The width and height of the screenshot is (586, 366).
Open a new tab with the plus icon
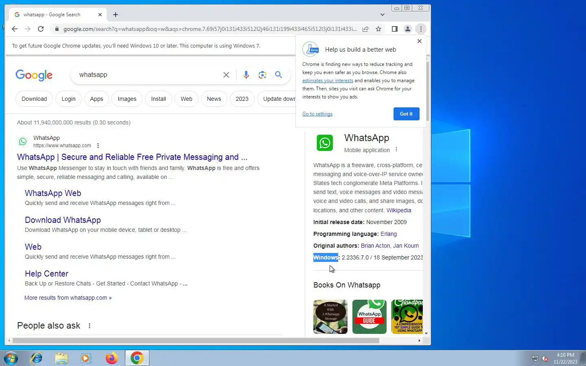click(116, 15)
